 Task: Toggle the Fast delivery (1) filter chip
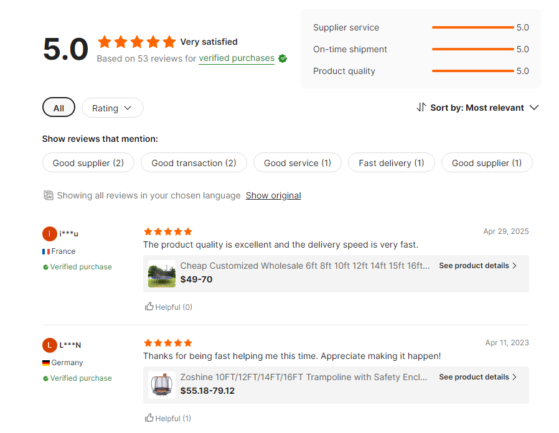tap(391, 163)
